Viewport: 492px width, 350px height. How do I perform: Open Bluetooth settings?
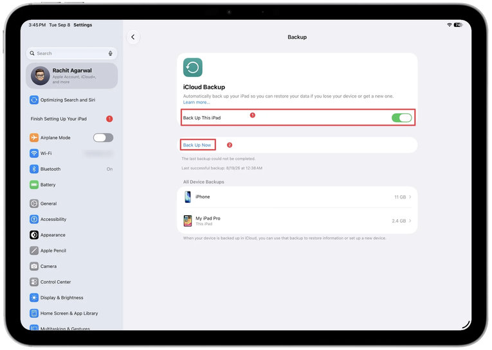pyautogui.click(x=72, y=169)
